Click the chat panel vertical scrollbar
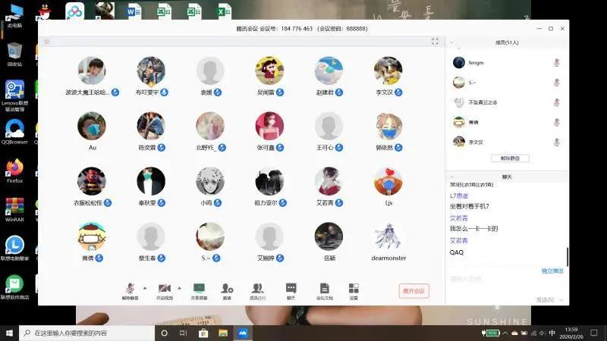Viewport: 607px width, 341px height. coord(567,256)
